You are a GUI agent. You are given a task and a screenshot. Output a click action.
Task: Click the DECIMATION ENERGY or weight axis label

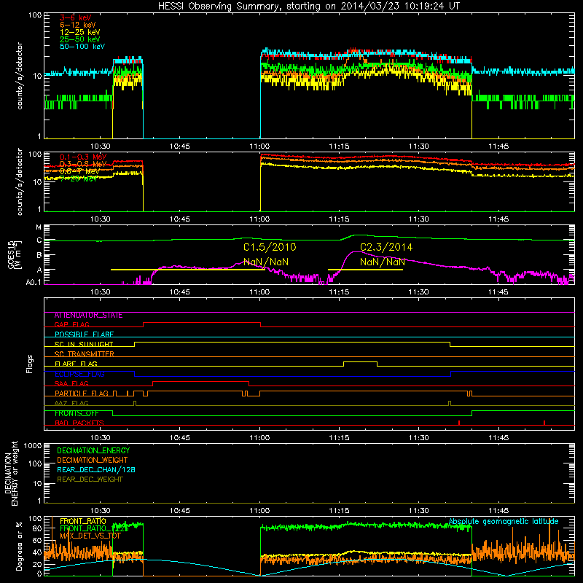[x=11, y=473]
